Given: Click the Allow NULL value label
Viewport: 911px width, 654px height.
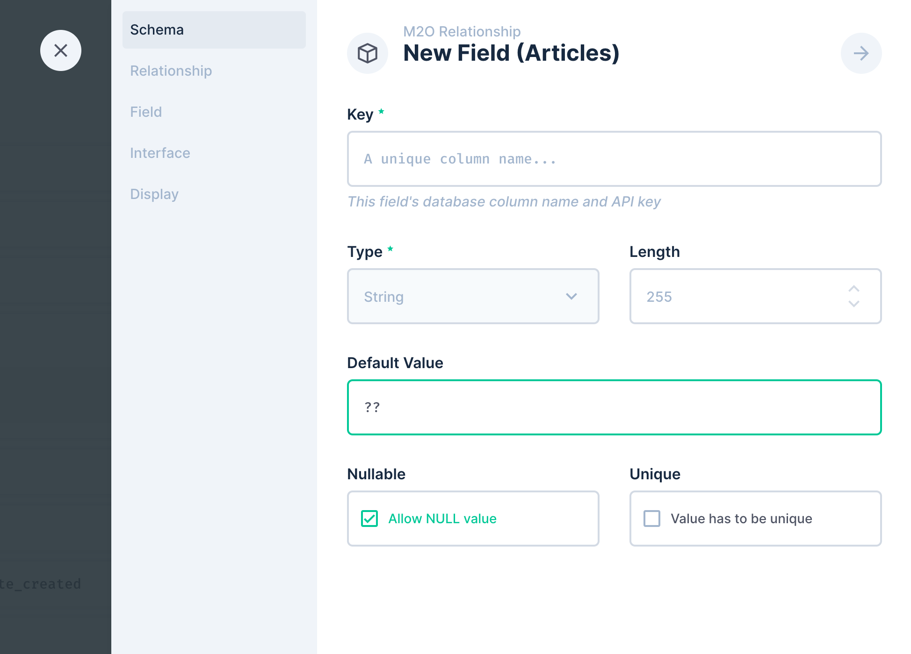Looking at the screenshot, I should (x=442, y=519).
